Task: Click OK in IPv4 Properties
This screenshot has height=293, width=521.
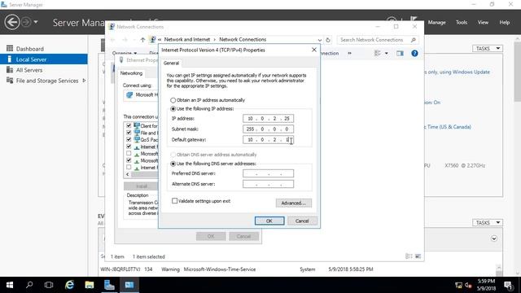Action: pos(269,221)
